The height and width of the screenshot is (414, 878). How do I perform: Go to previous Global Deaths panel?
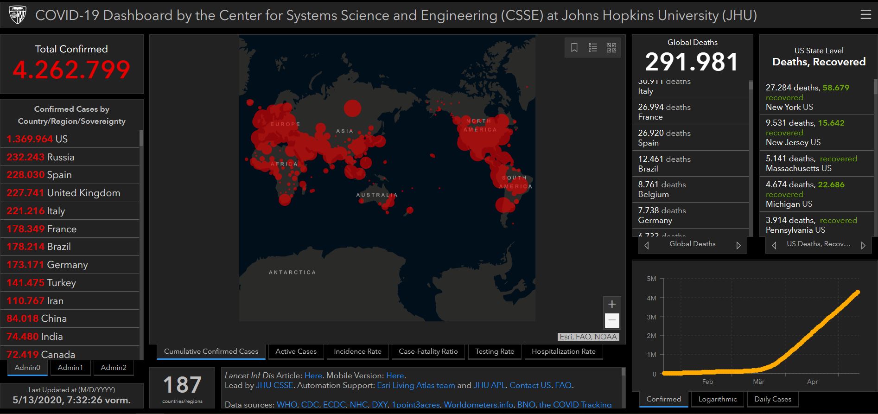[x=647, y=245]
